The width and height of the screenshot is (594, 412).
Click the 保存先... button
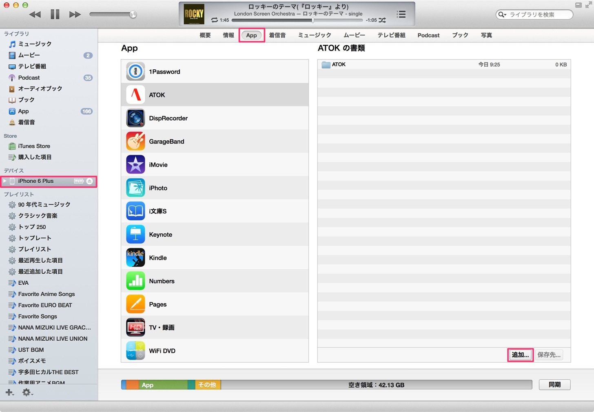(549, 355)
